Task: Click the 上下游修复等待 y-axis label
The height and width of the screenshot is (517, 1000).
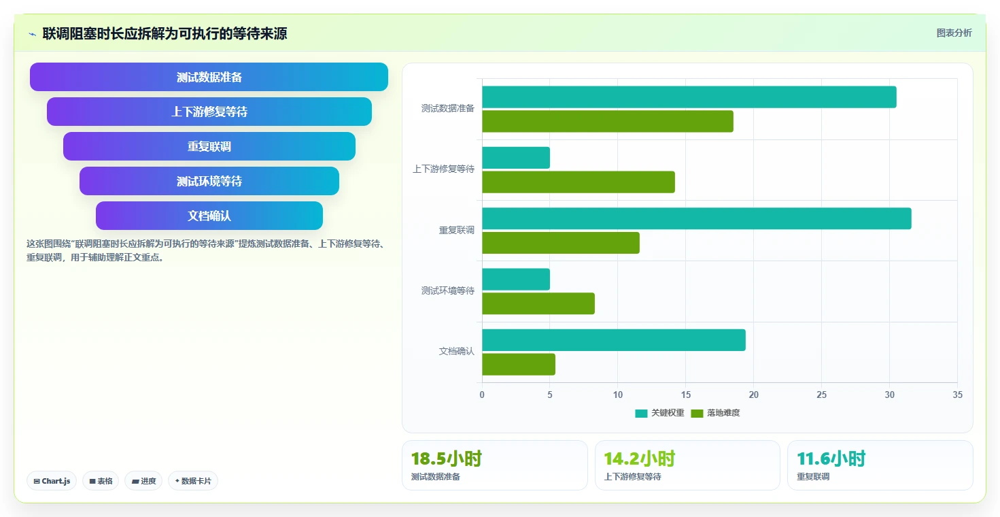Action: pyautogui.click(x=443, y=169)
